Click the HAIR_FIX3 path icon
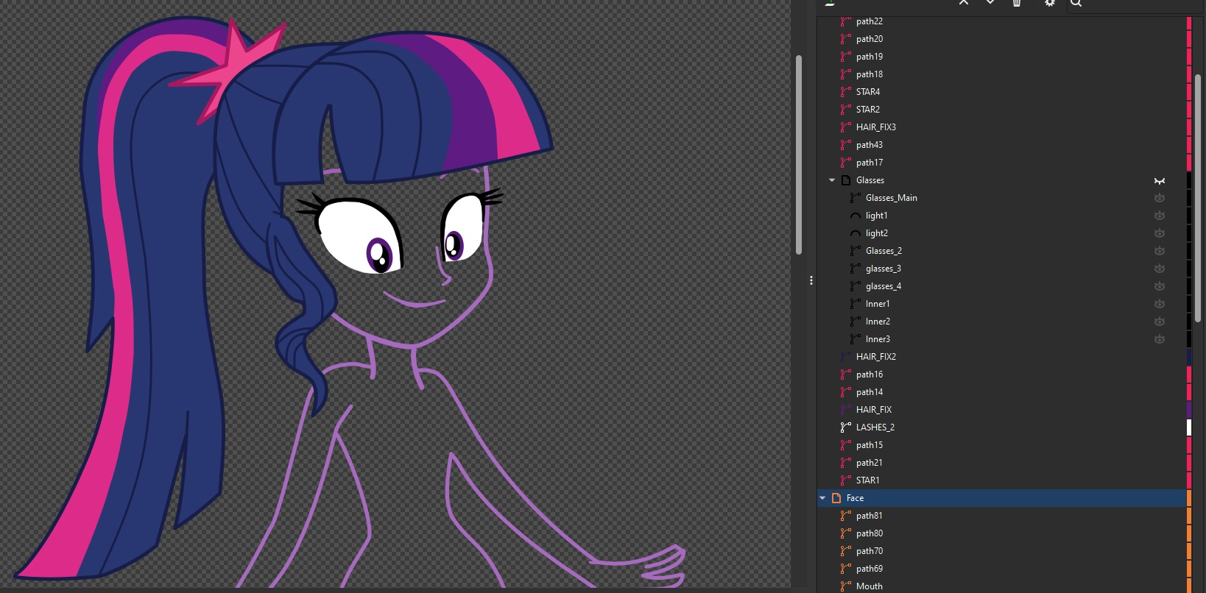The width and height of the screenshot is (1206, 593). point(846,127)
